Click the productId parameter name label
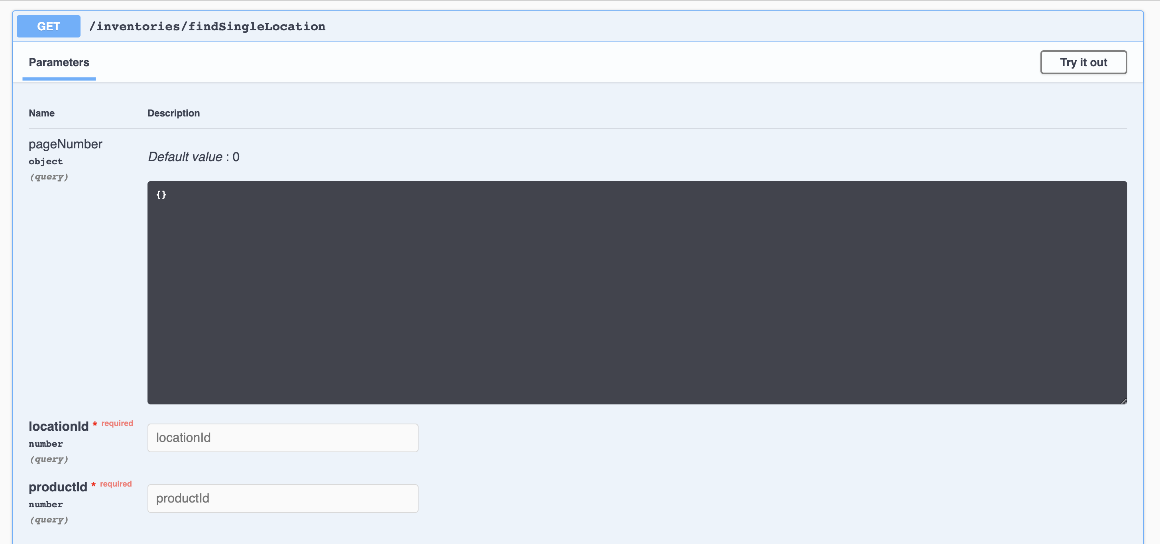 pyautogui.click(x=58, y=487)
